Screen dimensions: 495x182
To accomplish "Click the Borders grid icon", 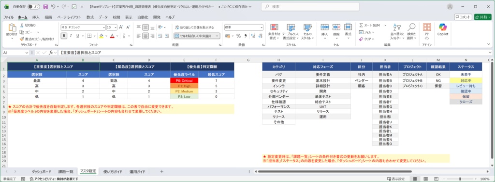I will tap(89, 36).
